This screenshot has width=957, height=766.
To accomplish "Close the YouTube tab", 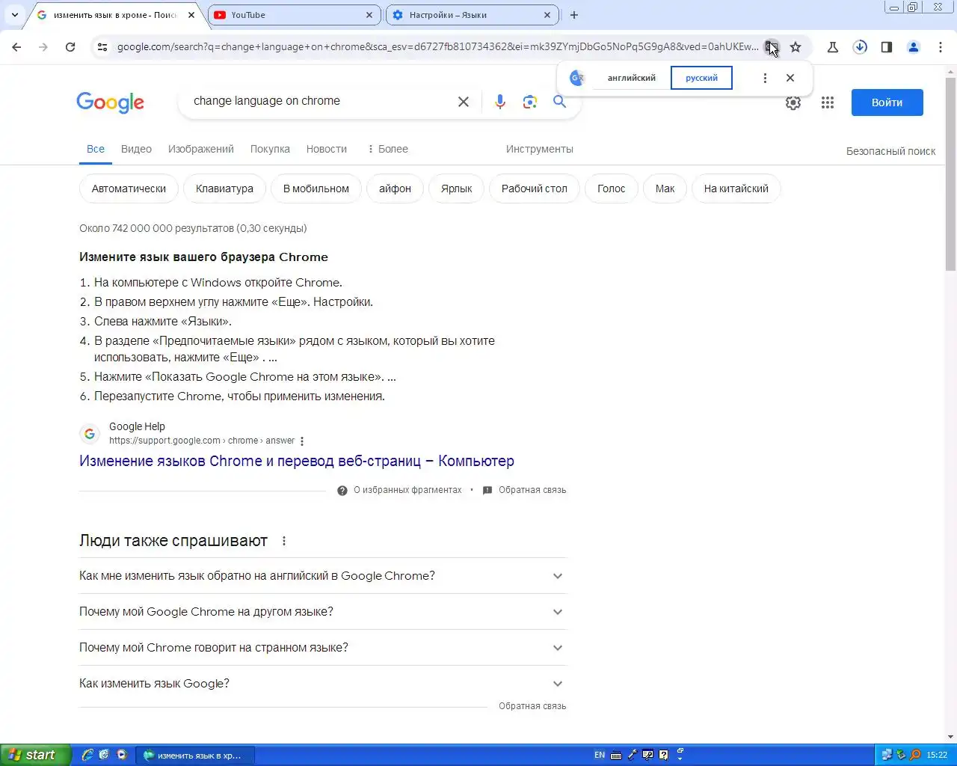I will point(369,15).
